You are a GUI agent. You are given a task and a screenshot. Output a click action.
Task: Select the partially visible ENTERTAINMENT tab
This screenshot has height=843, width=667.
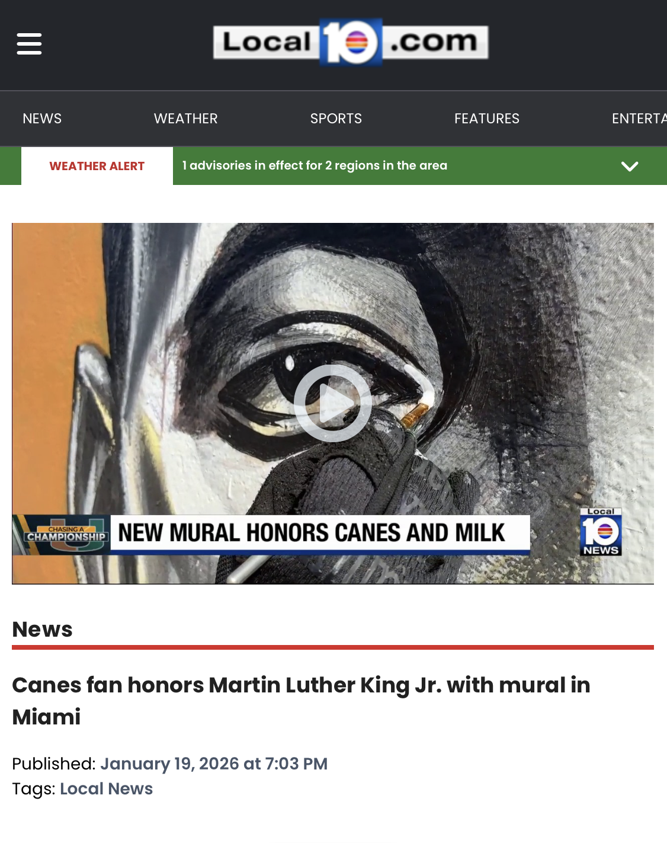(x=639, y=119)
